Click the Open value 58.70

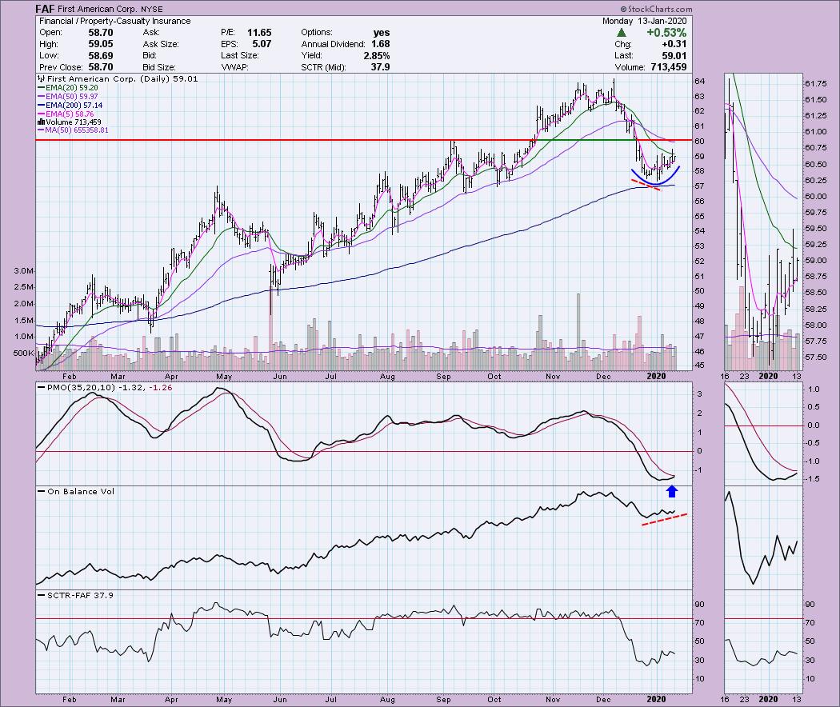coord(101,33)
